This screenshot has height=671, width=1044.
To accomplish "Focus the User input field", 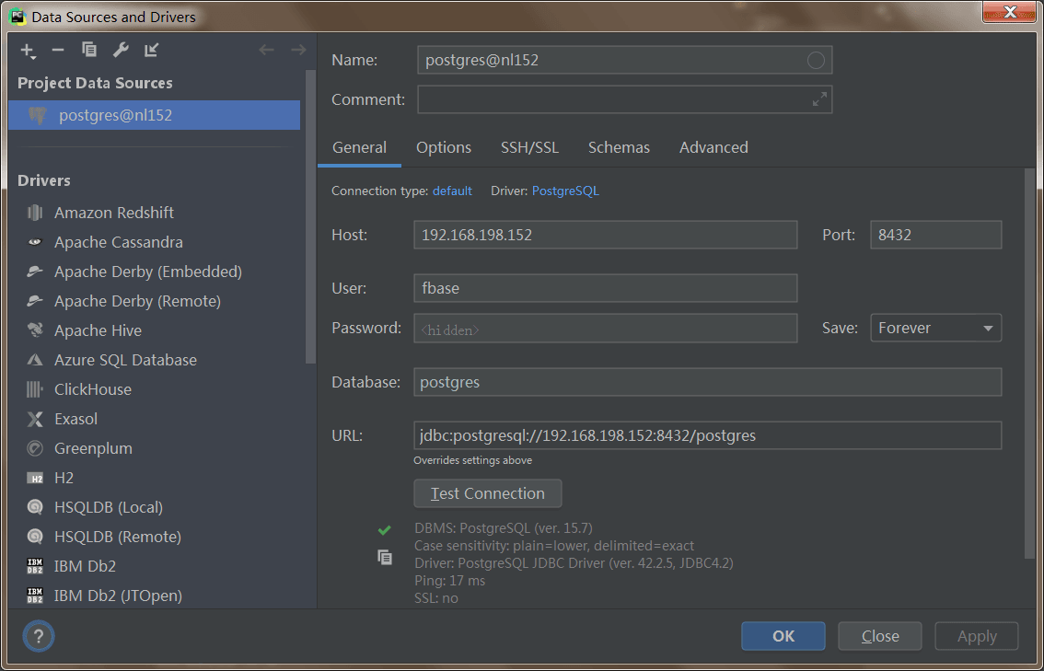I will (605, 288).
